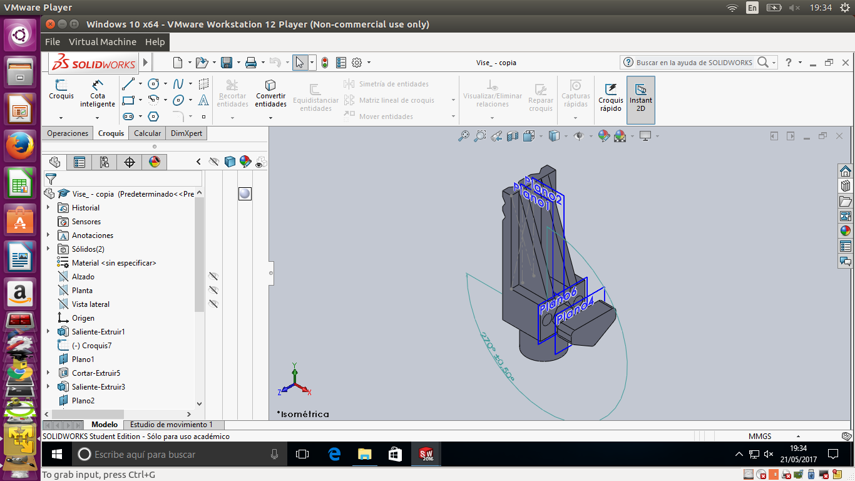Viewport: 855px width, 481px height.
Task: Expand the Sólidos(2) folder
Action: click(x=48, y=249)
